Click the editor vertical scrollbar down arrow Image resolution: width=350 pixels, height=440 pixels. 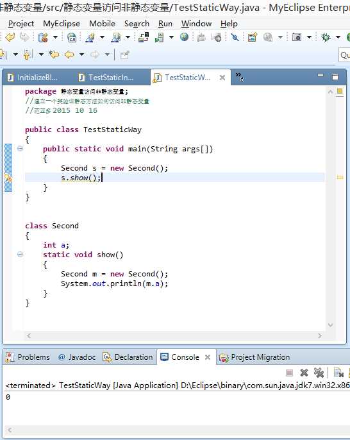pos(330,325)
